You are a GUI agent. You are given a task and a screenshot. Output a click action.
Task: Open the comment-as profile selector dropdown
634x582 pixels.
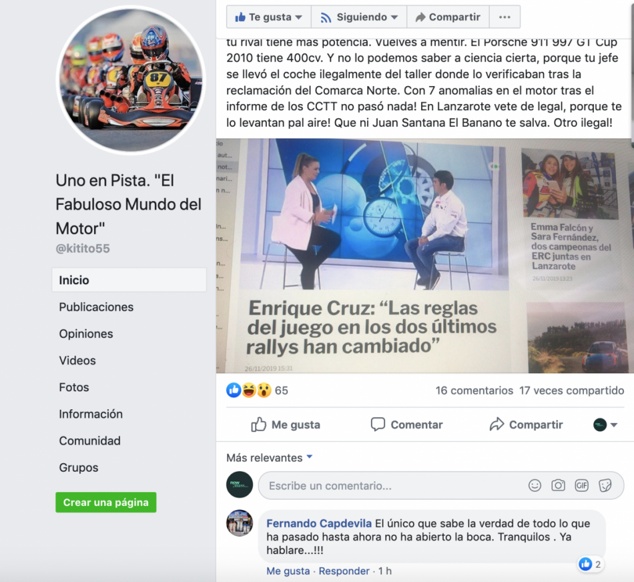[x=606, y=425]
